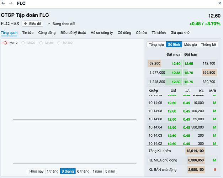Switch to Biểu đồ kỹ thuật tab
Viewport: 223px width, 178px height.
[x=73, y=33]
